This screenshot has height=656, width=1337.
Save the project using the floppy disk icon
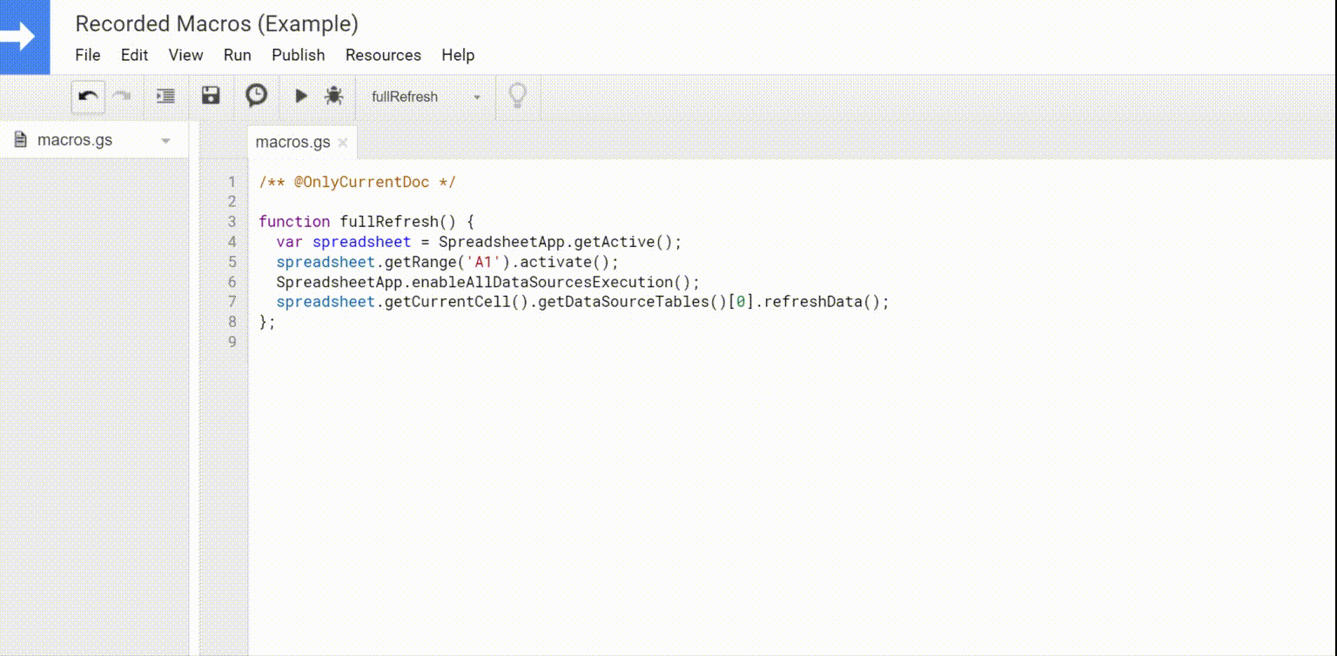pos(211,96)
